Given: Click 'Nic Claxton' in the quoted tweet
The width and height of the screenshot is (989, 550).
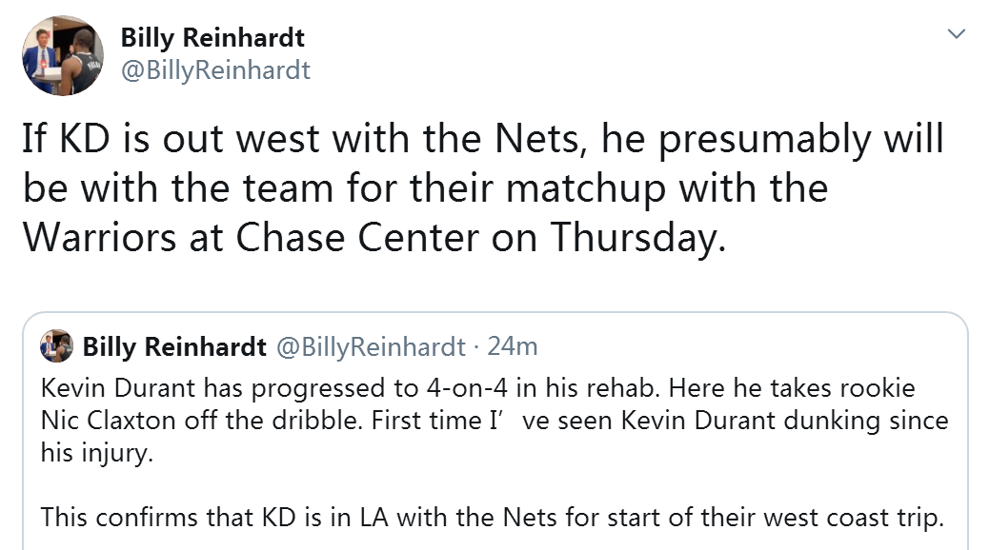Looking at the screenshot, I should (x=108, y=421).
